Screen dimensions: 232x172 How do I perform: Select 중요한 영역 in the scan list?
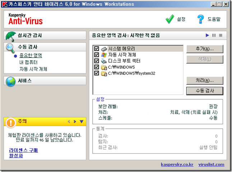31,56
